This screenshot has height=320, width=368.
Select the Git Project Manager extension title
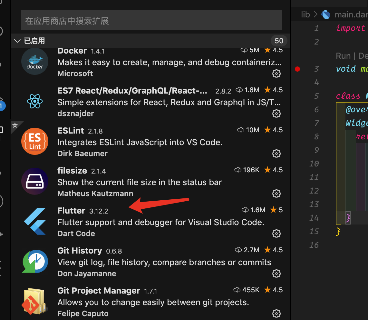pos(99,291)
